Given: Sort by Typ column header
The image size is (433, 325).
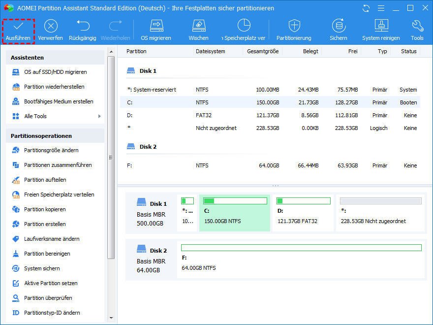Looking at the screenshot, I should click(382, 51).
